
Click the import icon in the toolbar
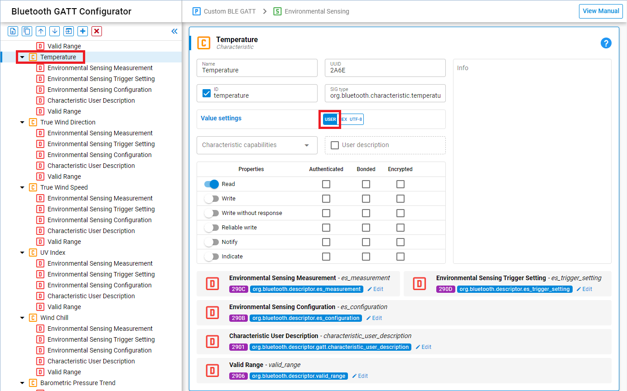coord(68,31)
